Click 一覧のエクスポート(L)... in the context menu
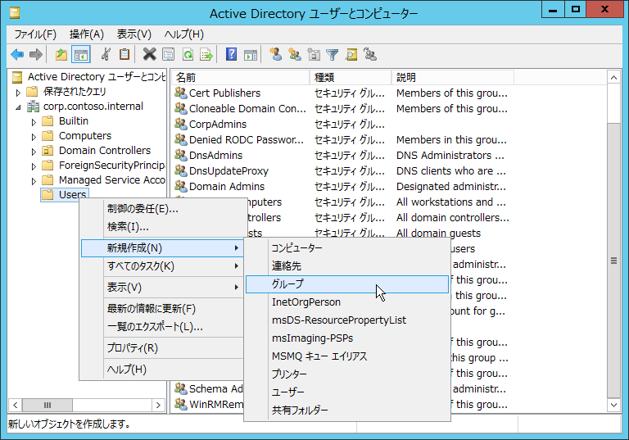Screen dimensions: 629x440 tap(162, 327)
